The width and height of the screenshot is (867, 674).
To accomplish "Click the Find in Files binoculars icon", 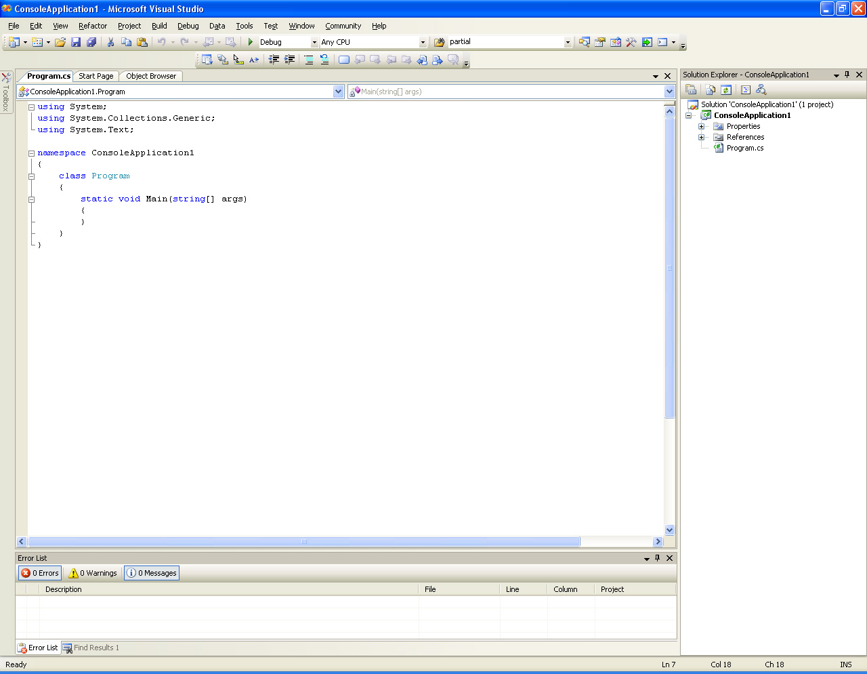I will click(x=439, y=42).
